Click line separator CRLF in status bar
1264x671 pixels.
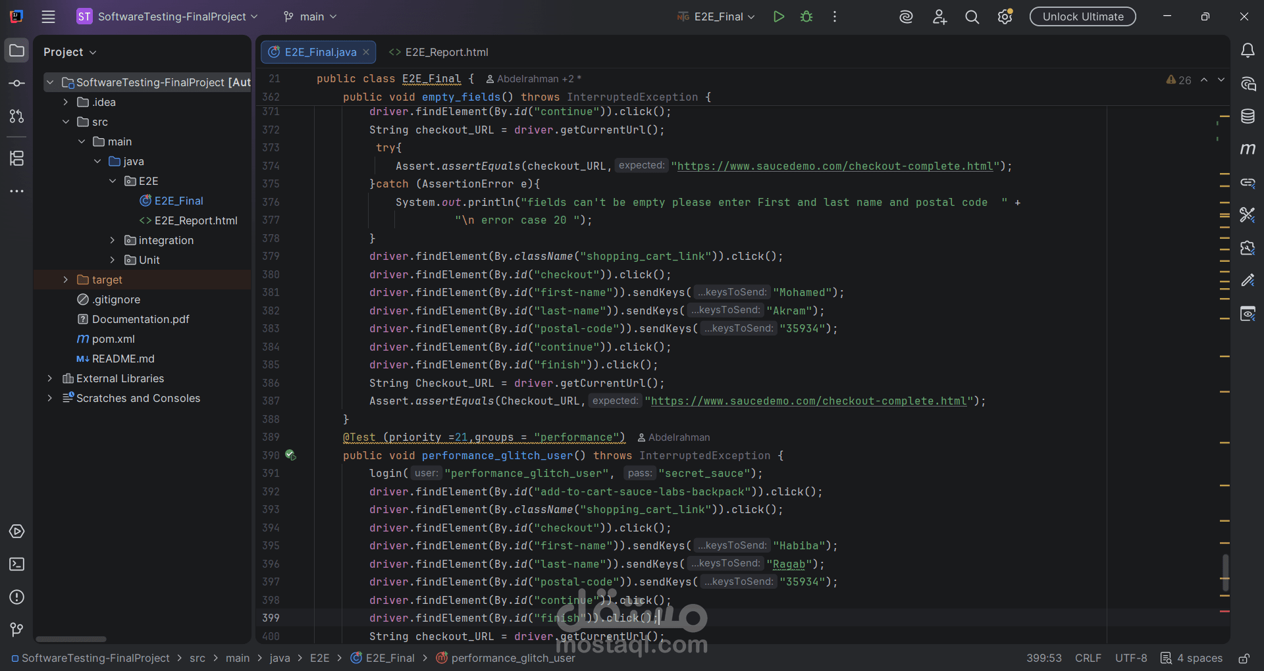(x=1088, y=658)
